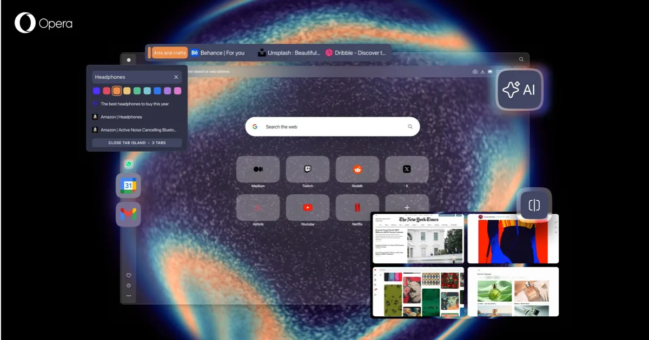Pick the pink tab island color
649x340 pixels.
pyautogui.click(x=177, y=91)
